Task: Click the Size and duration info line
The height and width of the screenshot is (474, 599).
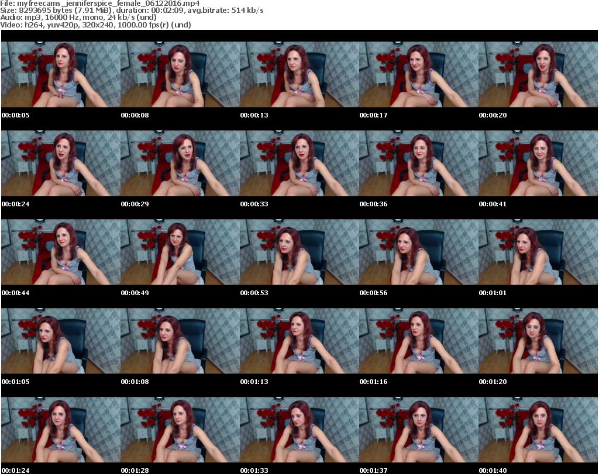Action: (x=132, y=11)
